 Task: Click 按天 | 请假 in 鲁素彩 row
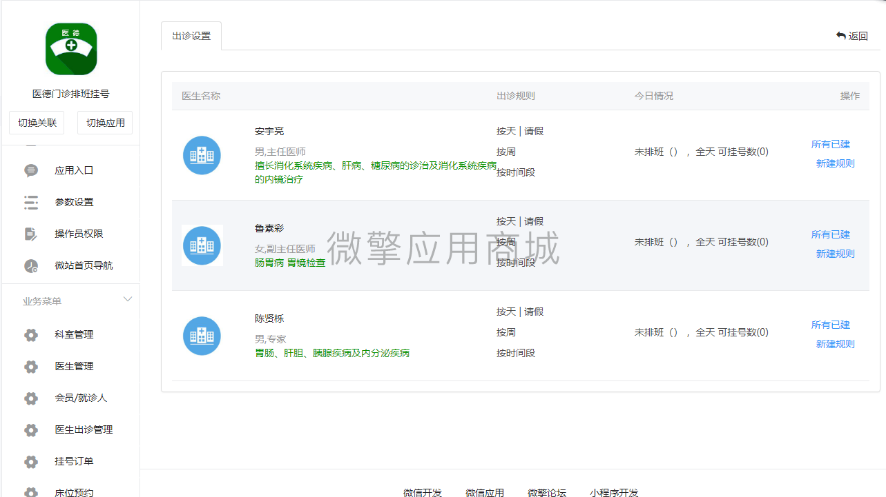tap(520, 221)
